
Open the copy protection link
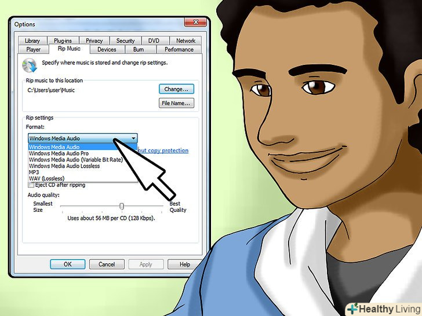(163, 150)
